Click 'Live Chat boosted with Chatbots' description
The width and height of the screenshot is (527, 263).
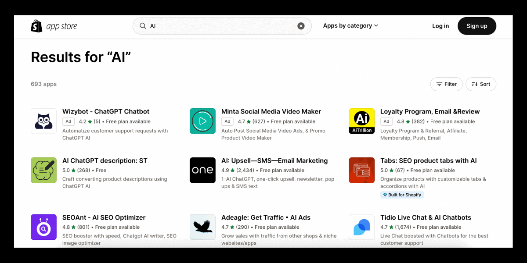(434, 239)
